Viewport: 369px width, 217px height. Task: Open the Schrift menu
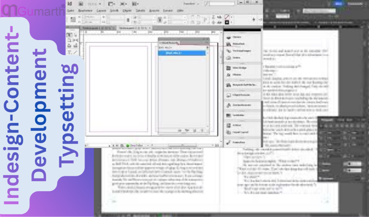coord(114,11)
